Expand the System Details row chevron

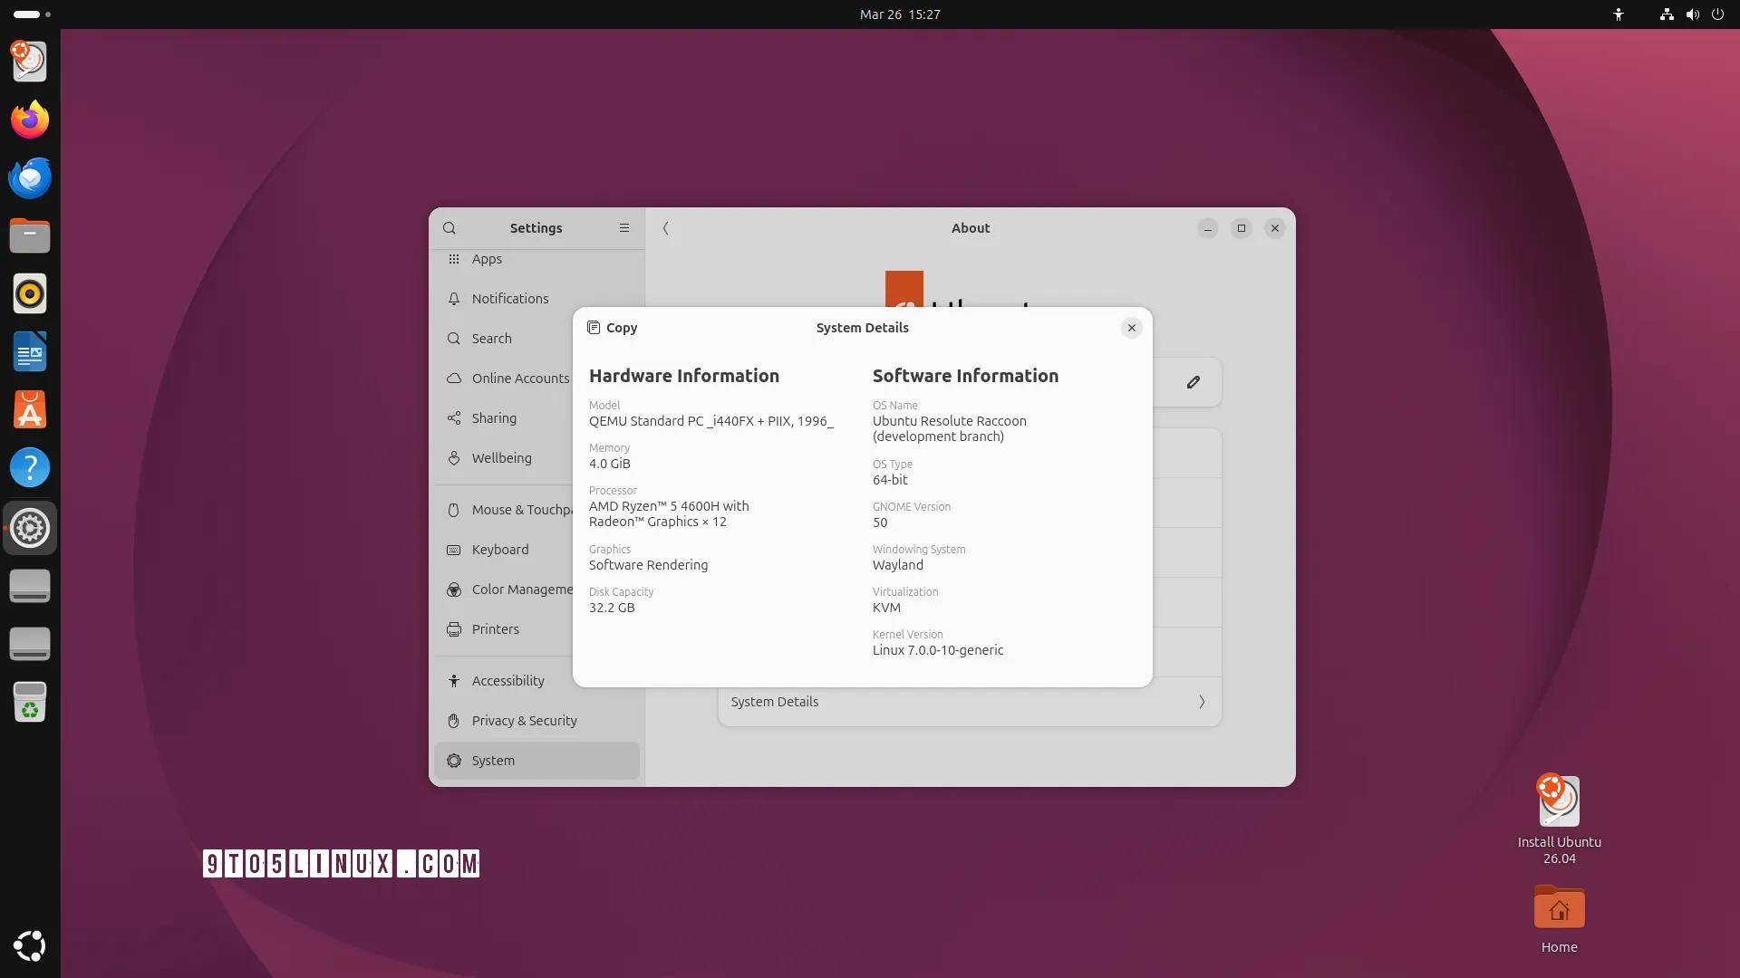point(1202,702)
